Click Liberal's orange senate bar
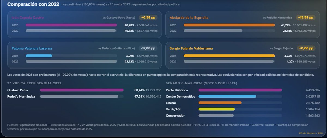This screenshot has height=138, width=327. 220,103
